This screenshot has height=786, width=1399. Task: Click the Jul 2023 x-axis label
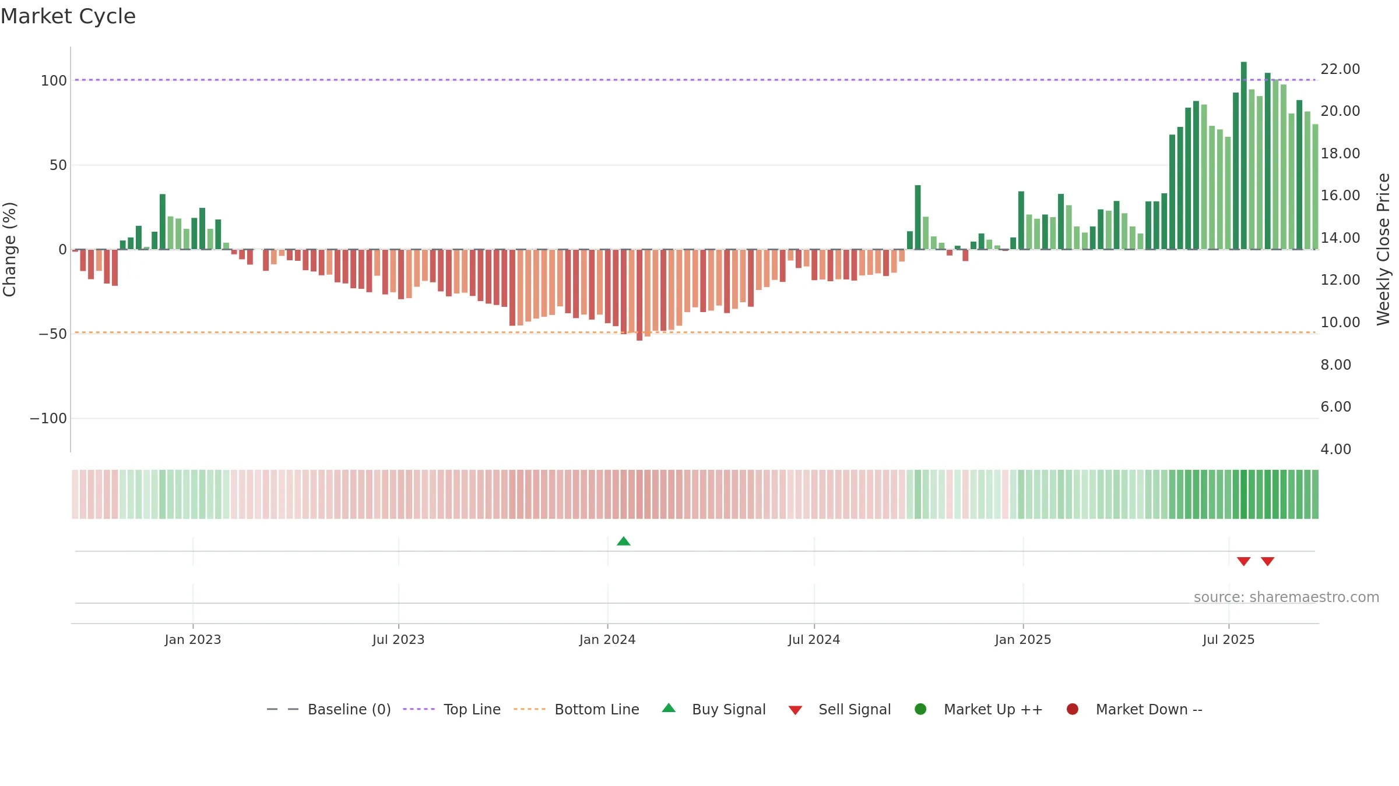399,640
